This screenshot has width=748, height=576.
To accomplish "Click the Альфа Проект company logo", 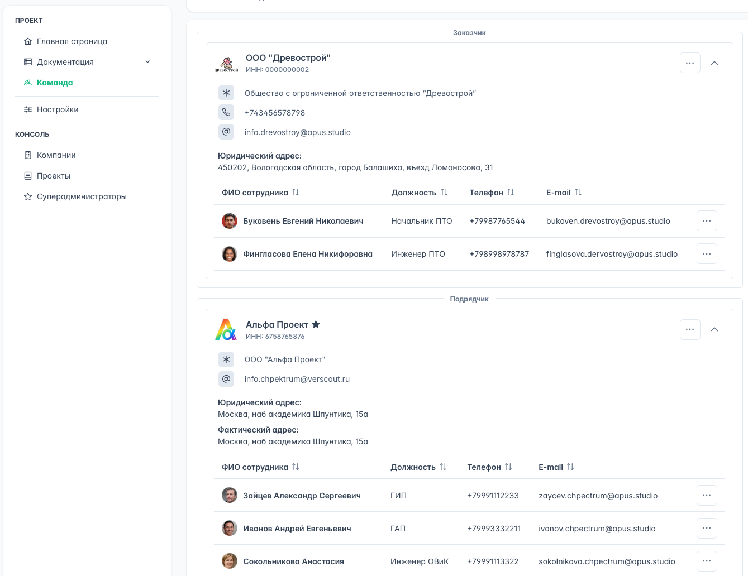I will [x=226, y=330].
